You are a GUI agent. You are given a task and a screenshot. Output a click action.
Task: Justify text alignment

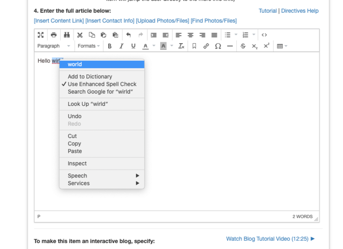pyautogui.click(x=215, y=35)
